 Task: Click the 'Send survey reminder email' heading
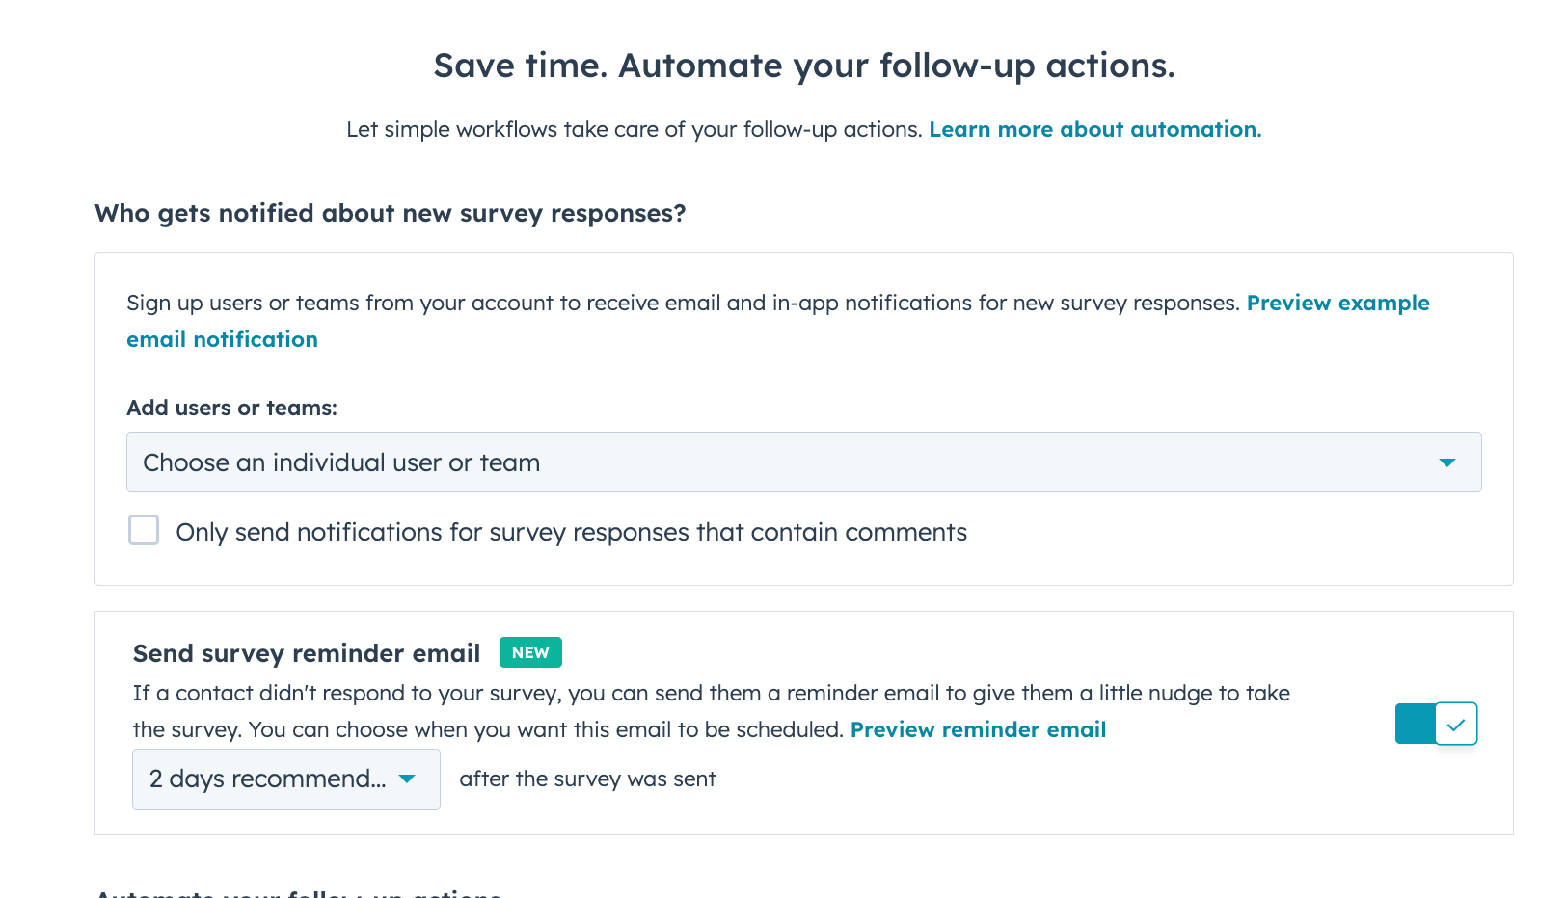point(307,653)
